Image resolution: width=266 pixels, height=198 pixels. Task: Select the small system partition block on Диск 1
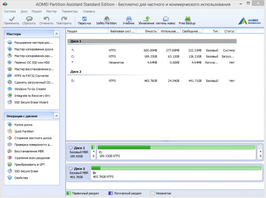click(x=93, y=152)
